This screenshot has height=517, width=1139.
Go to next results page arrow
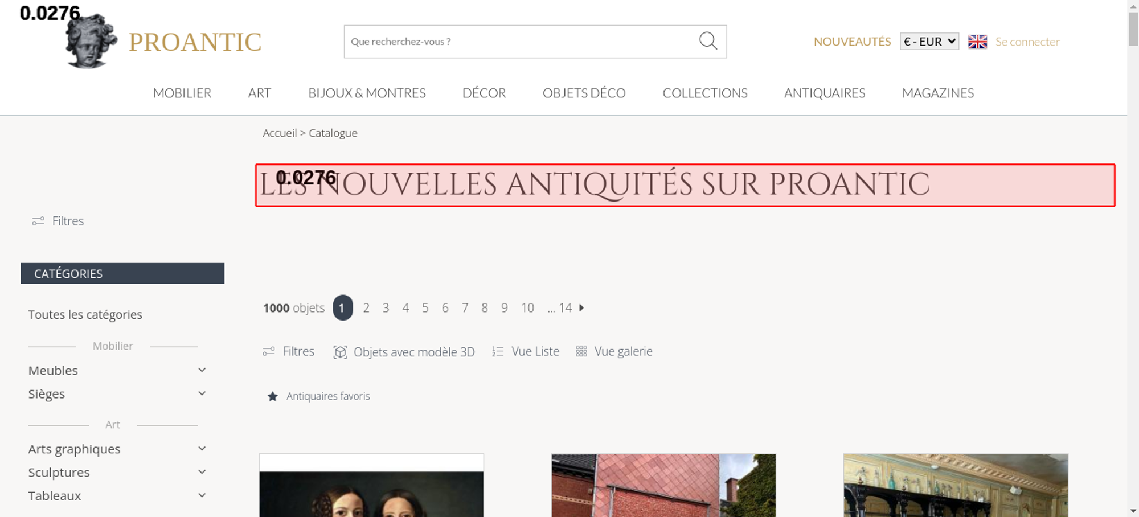tap(581, 307)
